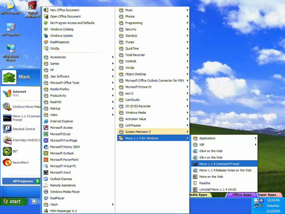Expand the Accessories submenu
285x214 pixels.
[78, 57]
